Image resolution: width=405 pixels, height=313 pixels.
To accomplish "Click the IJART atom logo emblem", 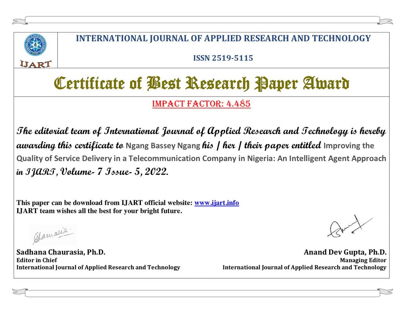I will [x=35, y=45].
